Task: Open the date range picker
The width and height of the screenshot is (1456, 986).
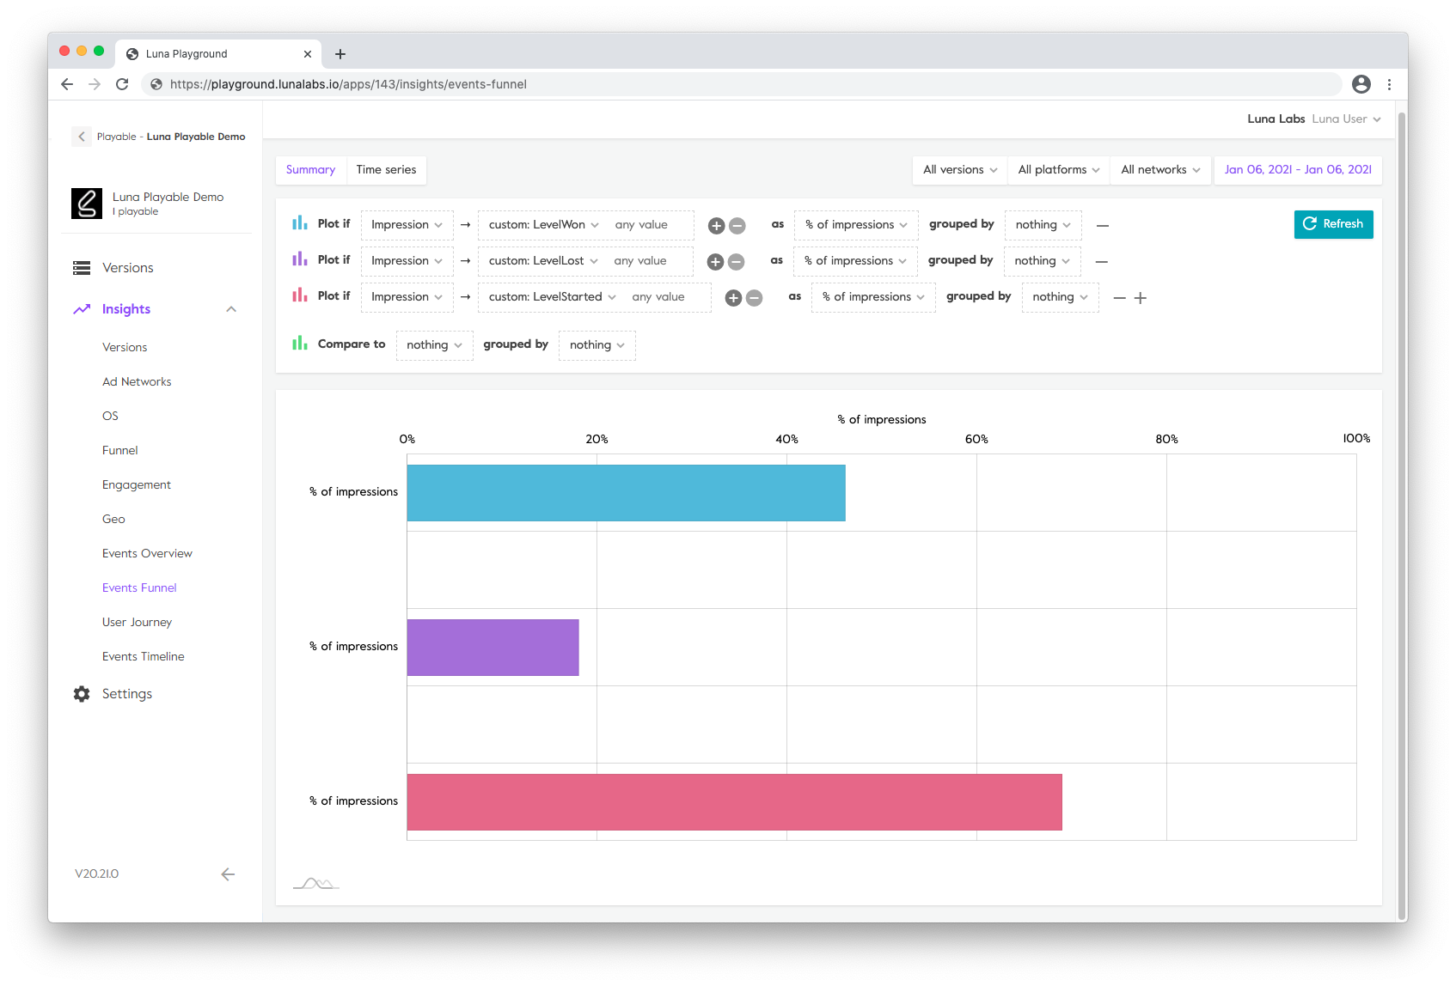Action: coord(1298,170)
